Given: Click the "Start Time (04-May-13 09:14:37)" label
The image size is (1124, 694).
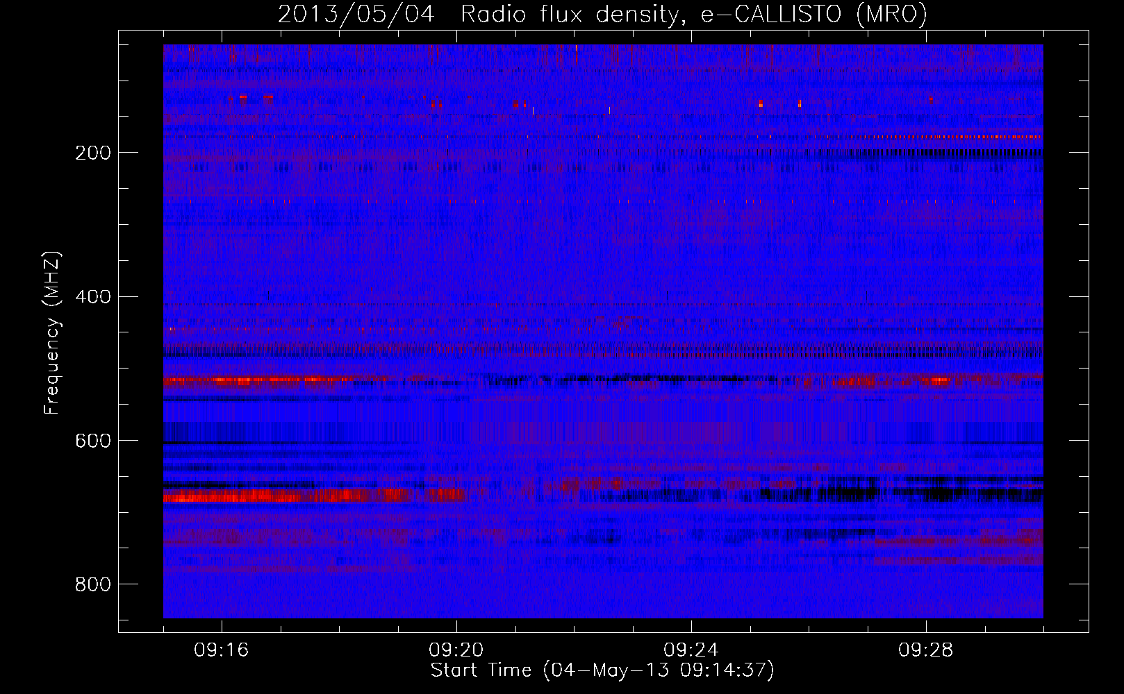Looking at the screenshot, I should pos(602,670).
